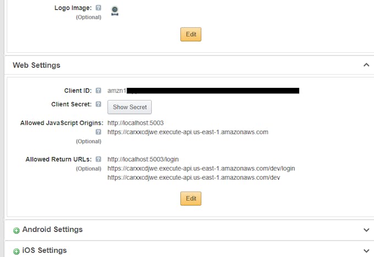Click the localhost:5003/login return URL

(143, 159)
